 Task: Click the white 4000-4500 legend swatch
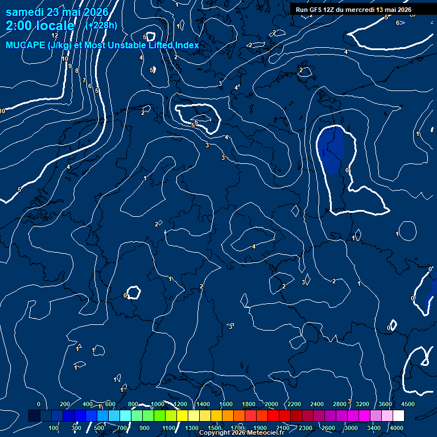coord(398,415)
